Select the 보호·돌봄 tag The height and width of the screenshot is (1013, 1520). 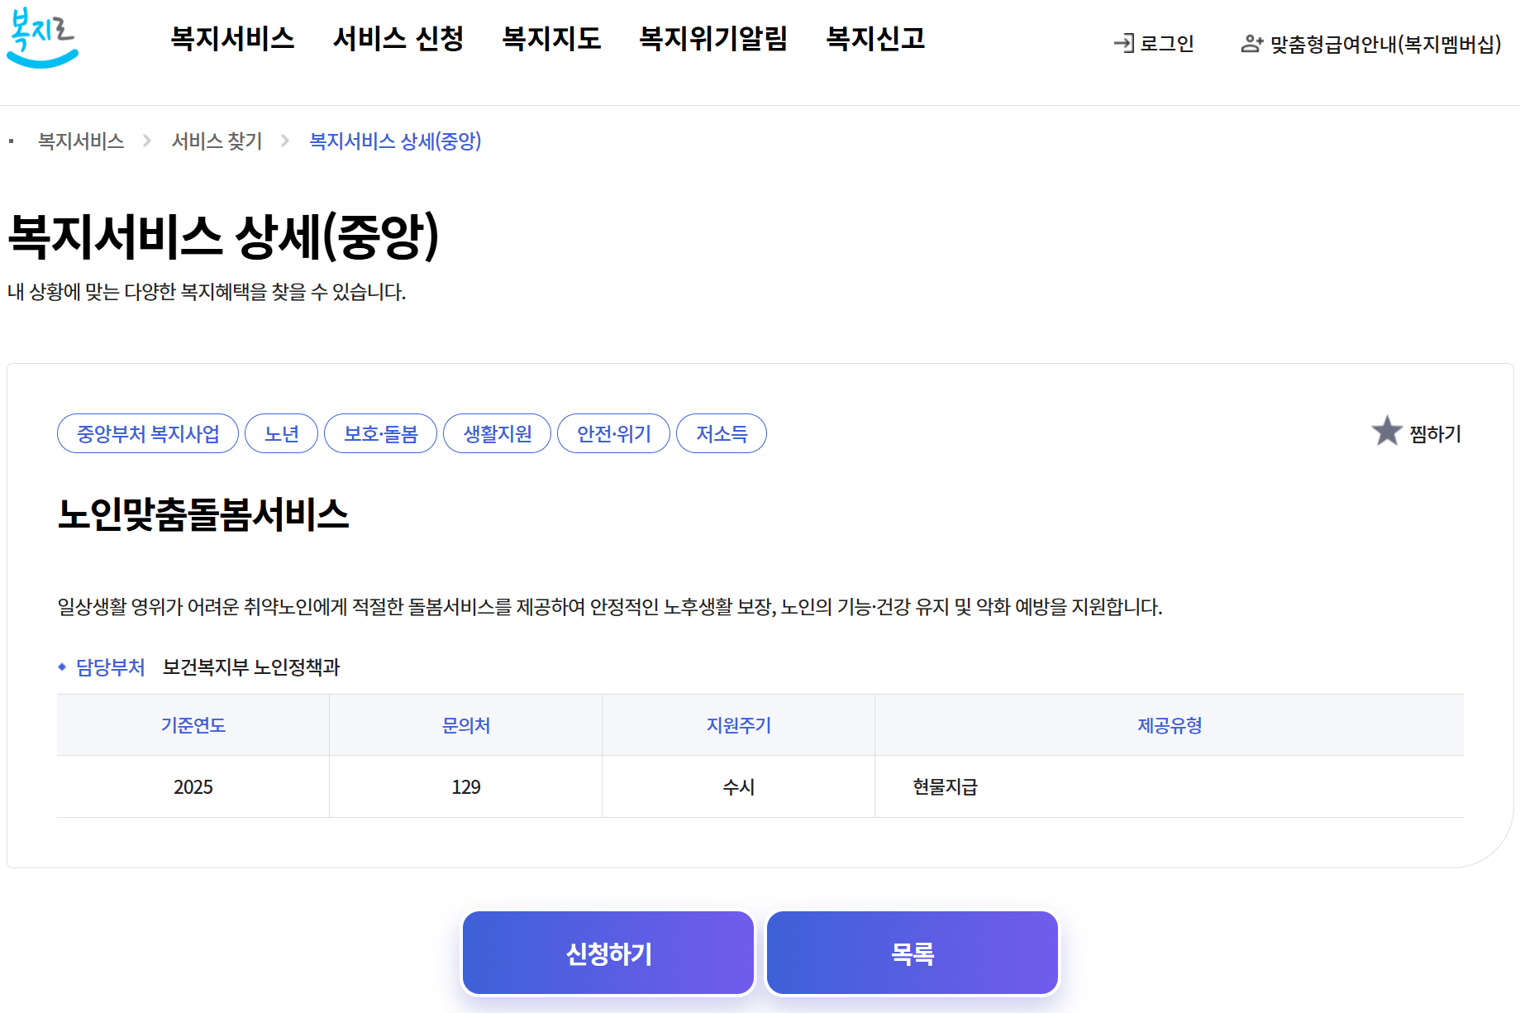tap(381, 433)
